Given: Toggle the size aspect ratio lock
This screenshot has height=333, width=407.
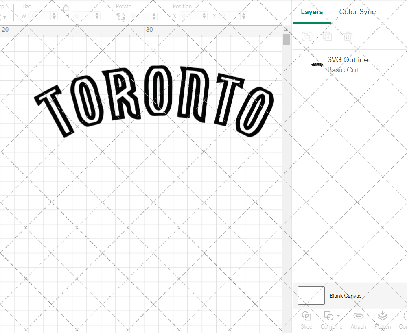Looking at the screenshot, I should click(66, 8).
